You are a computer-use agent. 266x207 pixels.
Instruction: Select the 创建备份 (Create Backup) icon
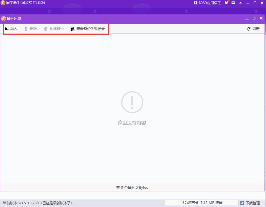(x=46, y=29)
